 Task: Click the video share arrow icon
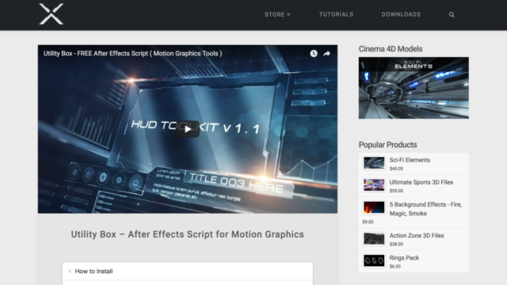click(x=326, y=54)
